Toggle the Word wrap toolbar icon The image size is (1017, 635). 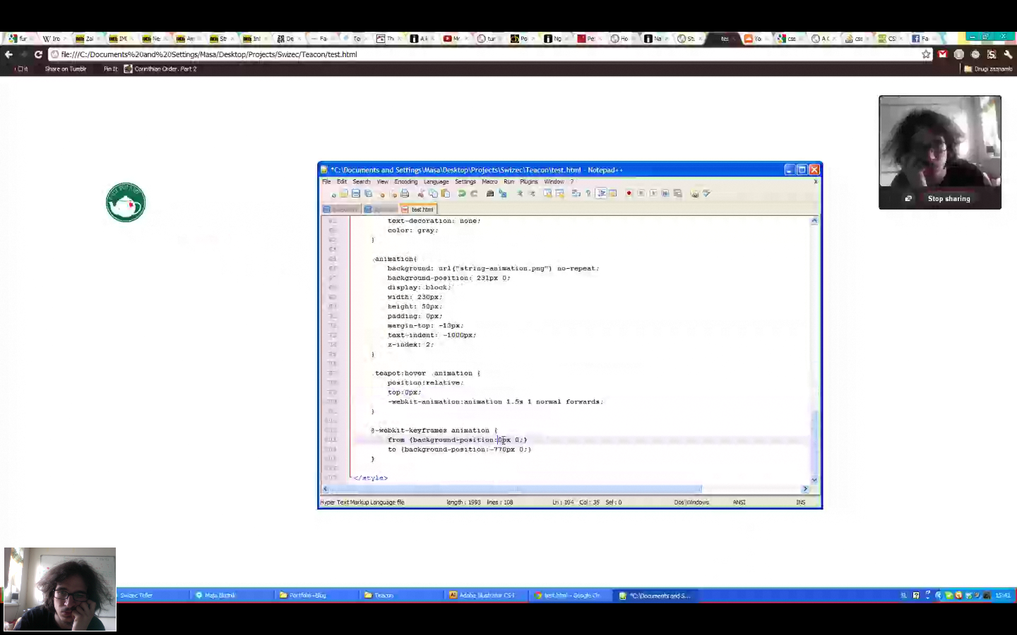(576, 193)
